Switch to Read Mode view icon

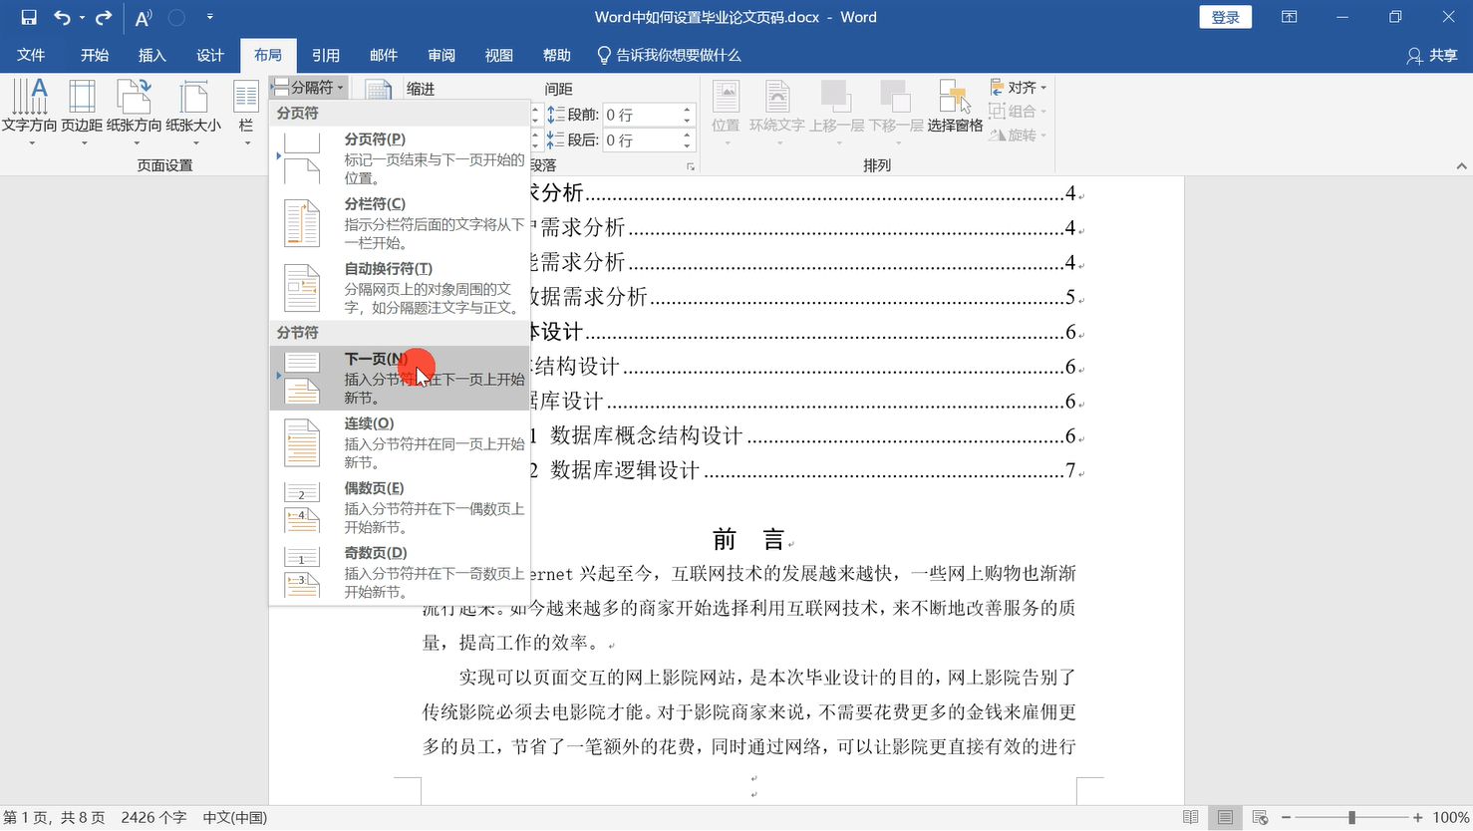[1191, 817]
